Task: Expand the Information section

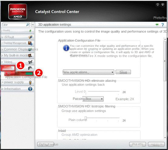Action: pos(18,89)
